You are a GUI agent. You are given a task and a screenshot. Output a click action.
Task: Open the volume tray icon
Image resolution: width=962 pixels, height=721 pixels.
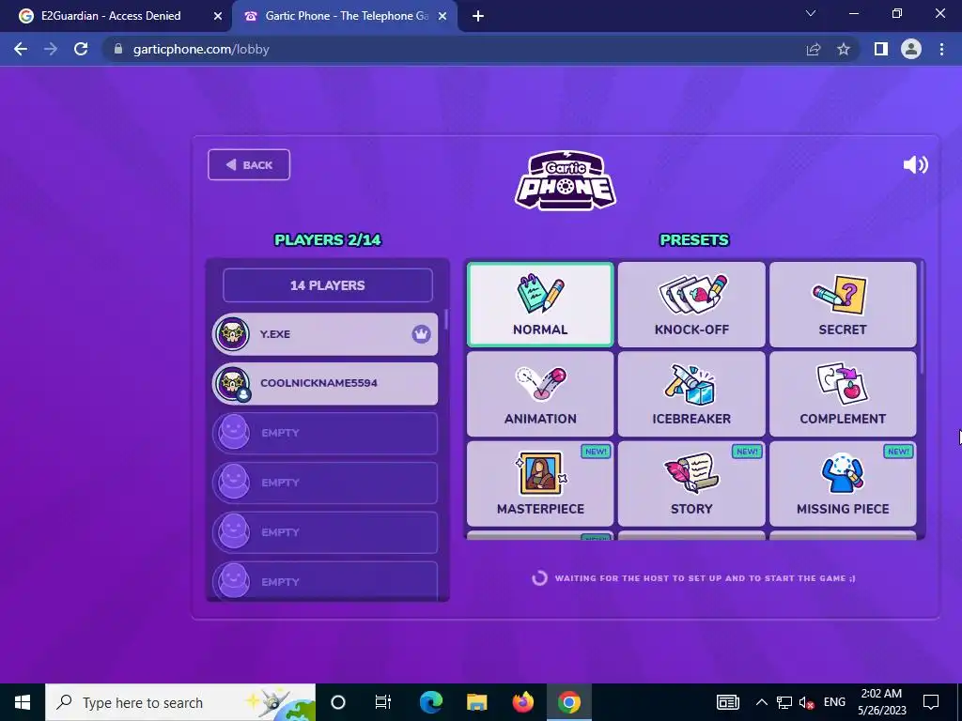click(806, 702)
